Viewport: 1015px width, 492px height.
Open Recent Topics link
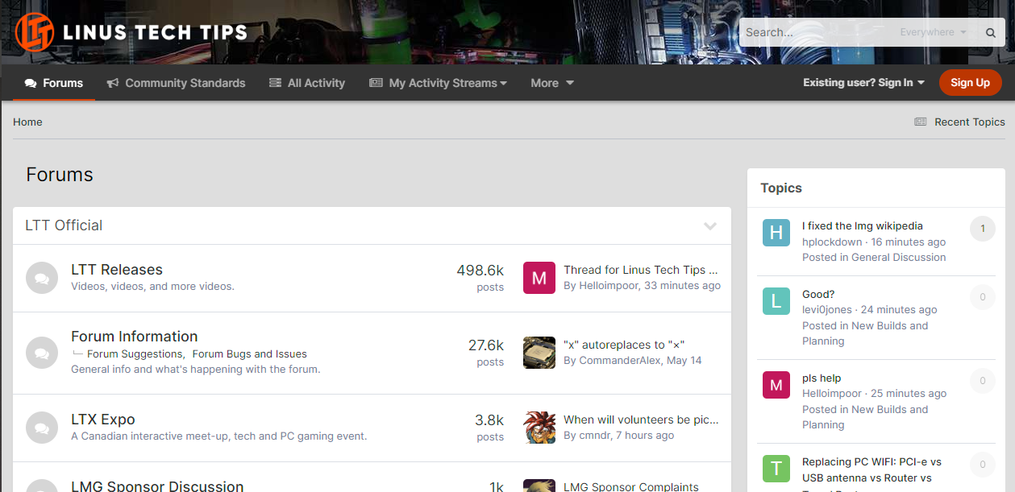point(959,122)
